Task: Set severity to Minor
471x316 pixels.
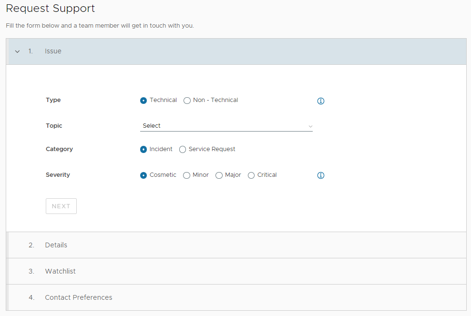Action: coord(186,175)
